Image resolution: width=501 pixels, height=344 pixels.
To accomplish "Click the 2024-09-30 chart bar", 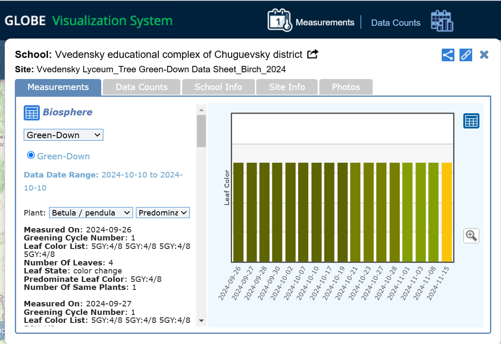I will (x=277, y=212).
